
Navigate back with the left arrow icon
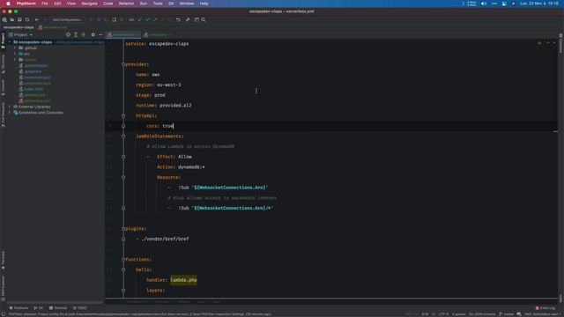[x=37, y=19]
